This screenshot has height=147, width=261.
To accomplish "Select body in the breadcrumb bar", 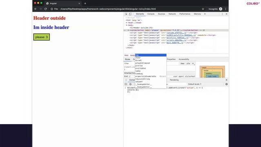I will click(132, 56).
